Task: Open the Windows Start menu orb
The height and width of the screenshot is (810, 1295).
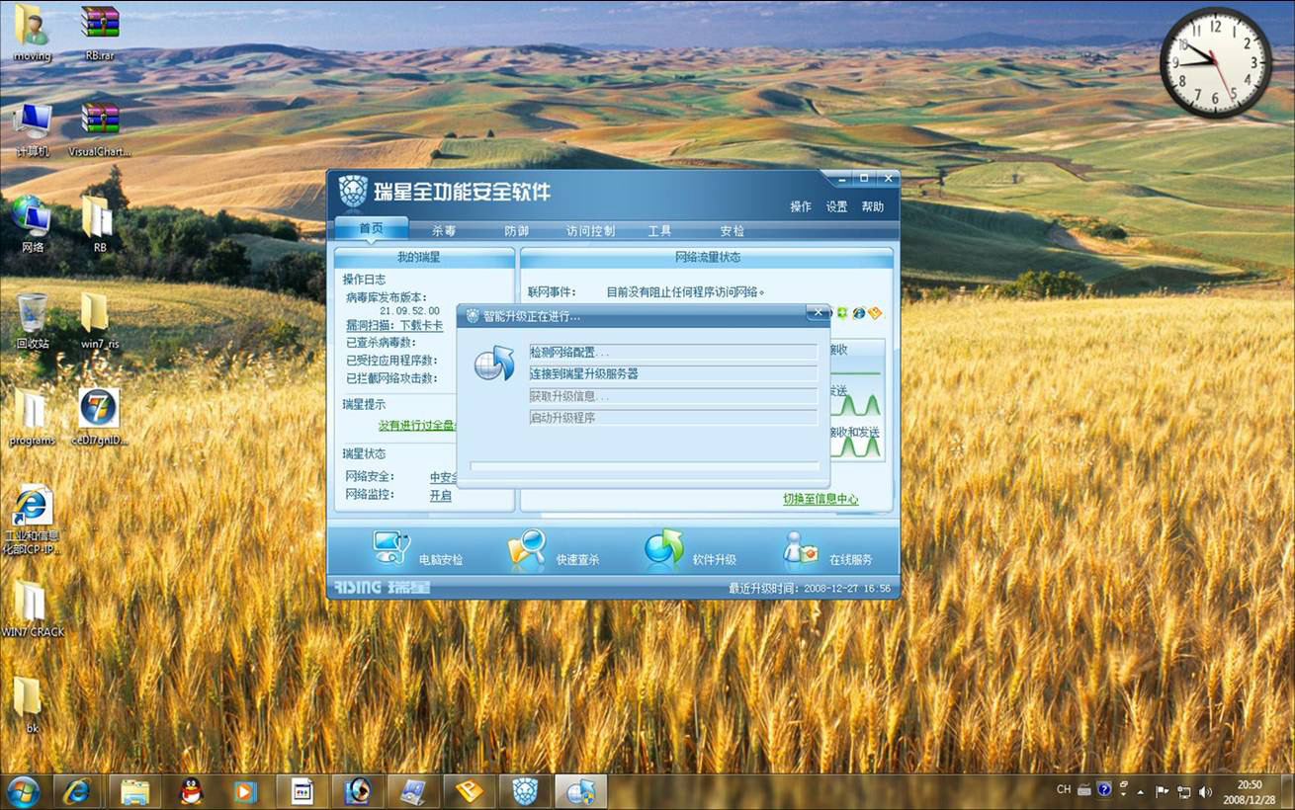Action: (x=23, y=791)
